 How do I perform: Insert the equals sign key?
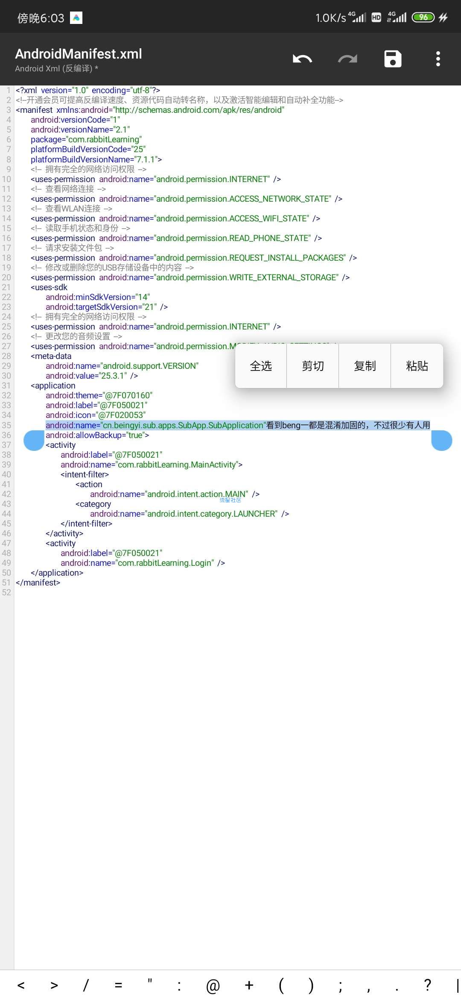[118, 985]
